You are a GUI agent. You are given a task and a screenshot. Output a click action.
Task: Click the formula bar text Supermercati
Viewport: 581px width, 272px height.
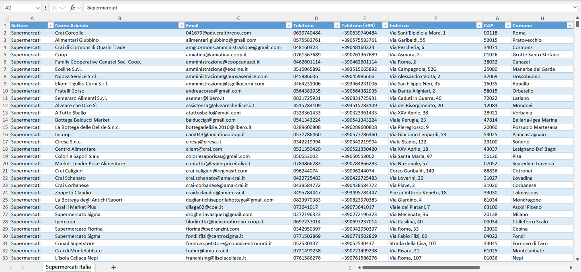(102, 8)
